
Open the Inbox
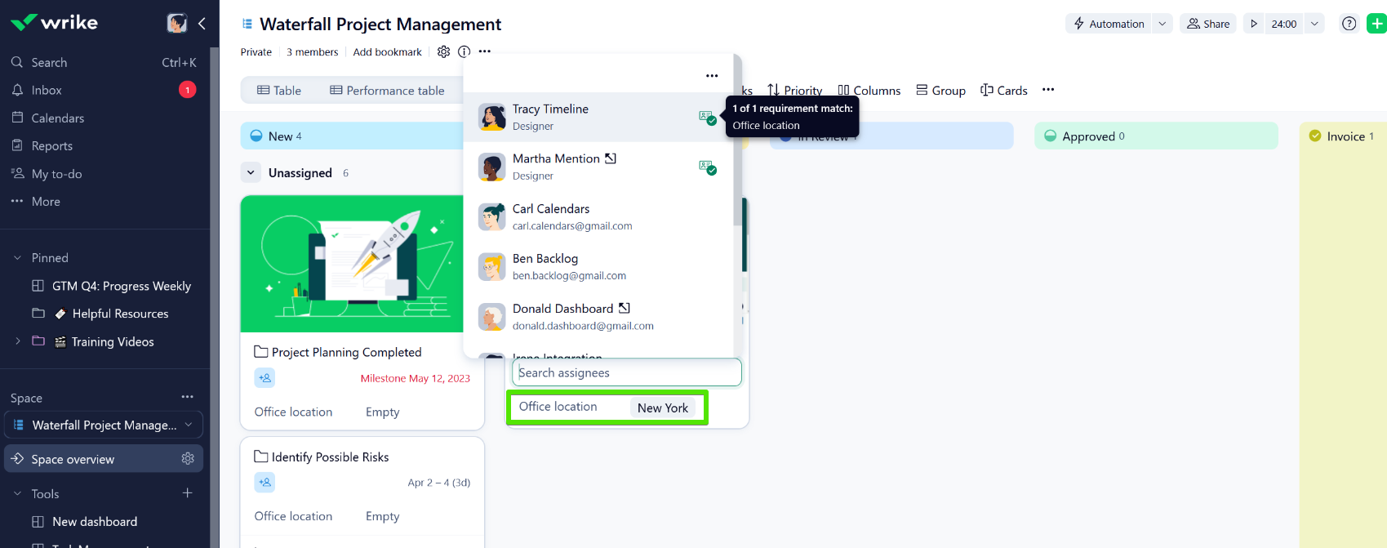pos(104,90)
